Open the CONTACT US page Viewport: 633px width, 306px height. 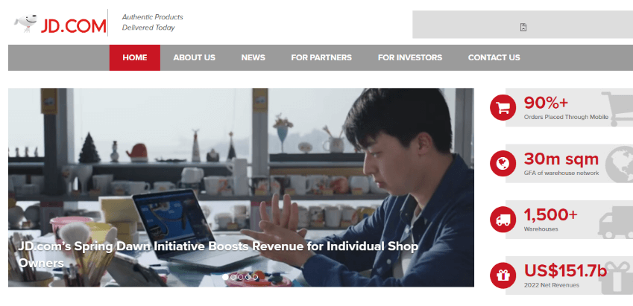coord(494,57)
